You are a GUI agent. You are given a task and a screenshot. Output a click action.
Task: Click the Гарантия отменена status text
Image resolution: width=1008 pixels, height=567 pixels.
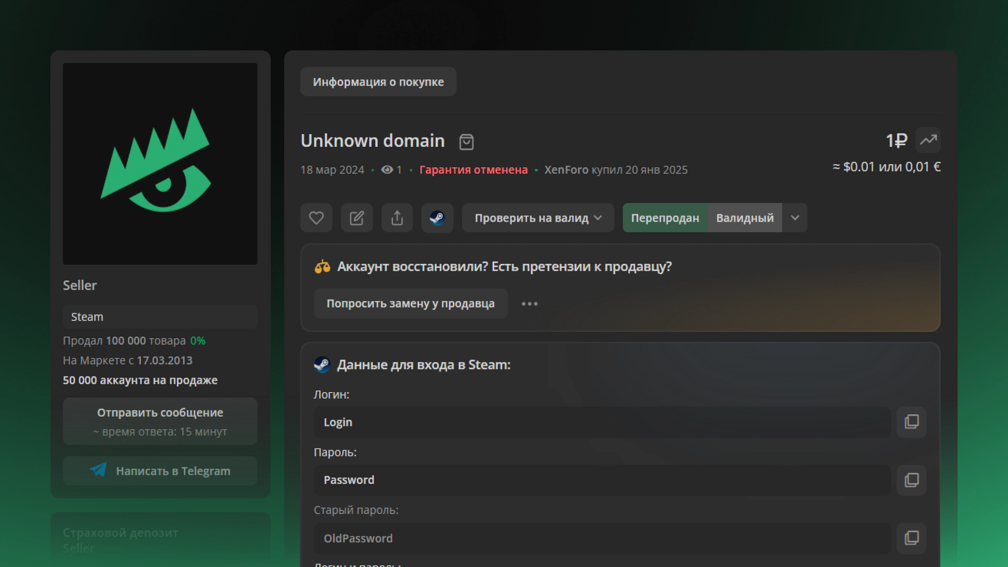coord(473,170)
